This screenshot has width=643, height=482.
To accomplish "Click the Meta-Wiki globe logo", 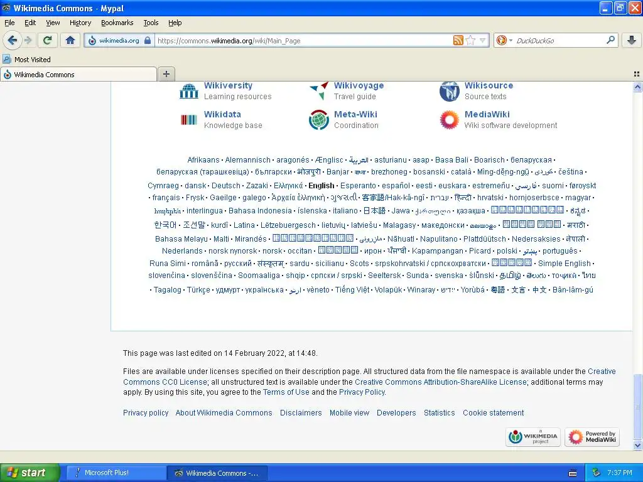I will 319,120.
